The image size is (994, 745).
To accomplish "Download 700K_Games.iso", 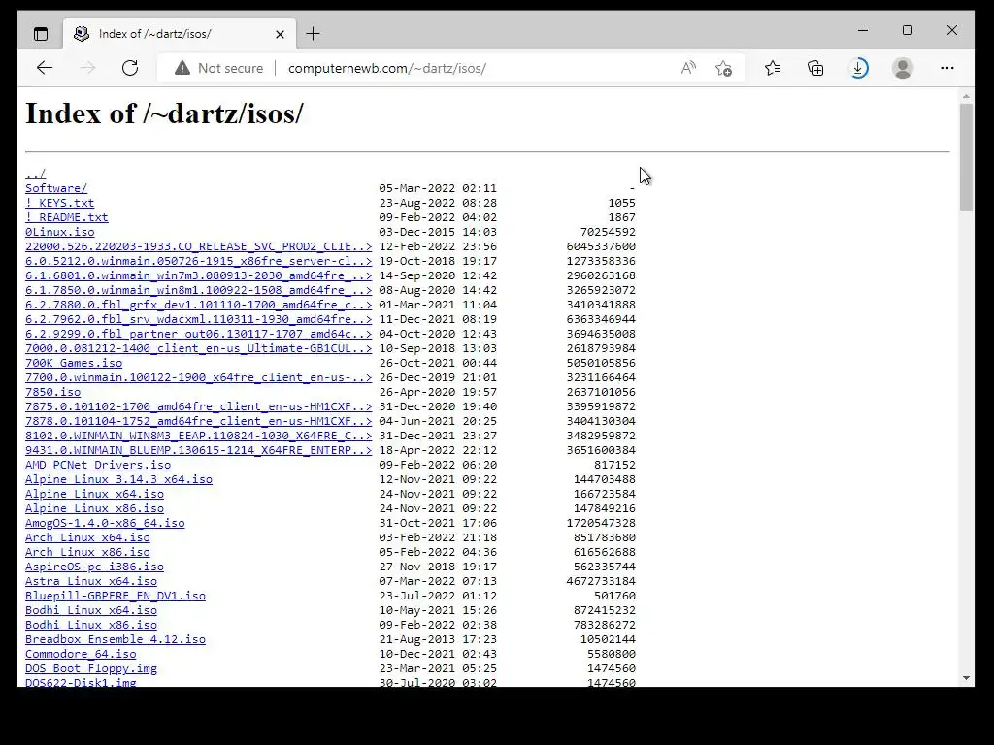I will click(74, 363).
